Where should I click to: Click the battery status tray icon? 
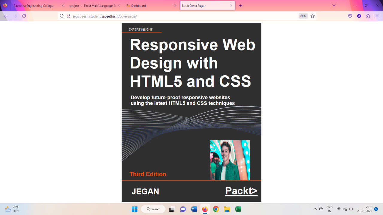[351, 209]
